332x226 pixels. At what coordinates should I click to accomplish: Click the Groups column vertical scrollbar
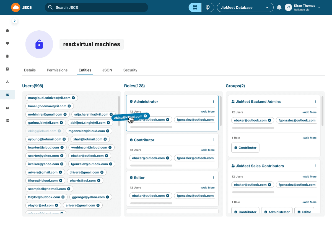coord(322,111)
